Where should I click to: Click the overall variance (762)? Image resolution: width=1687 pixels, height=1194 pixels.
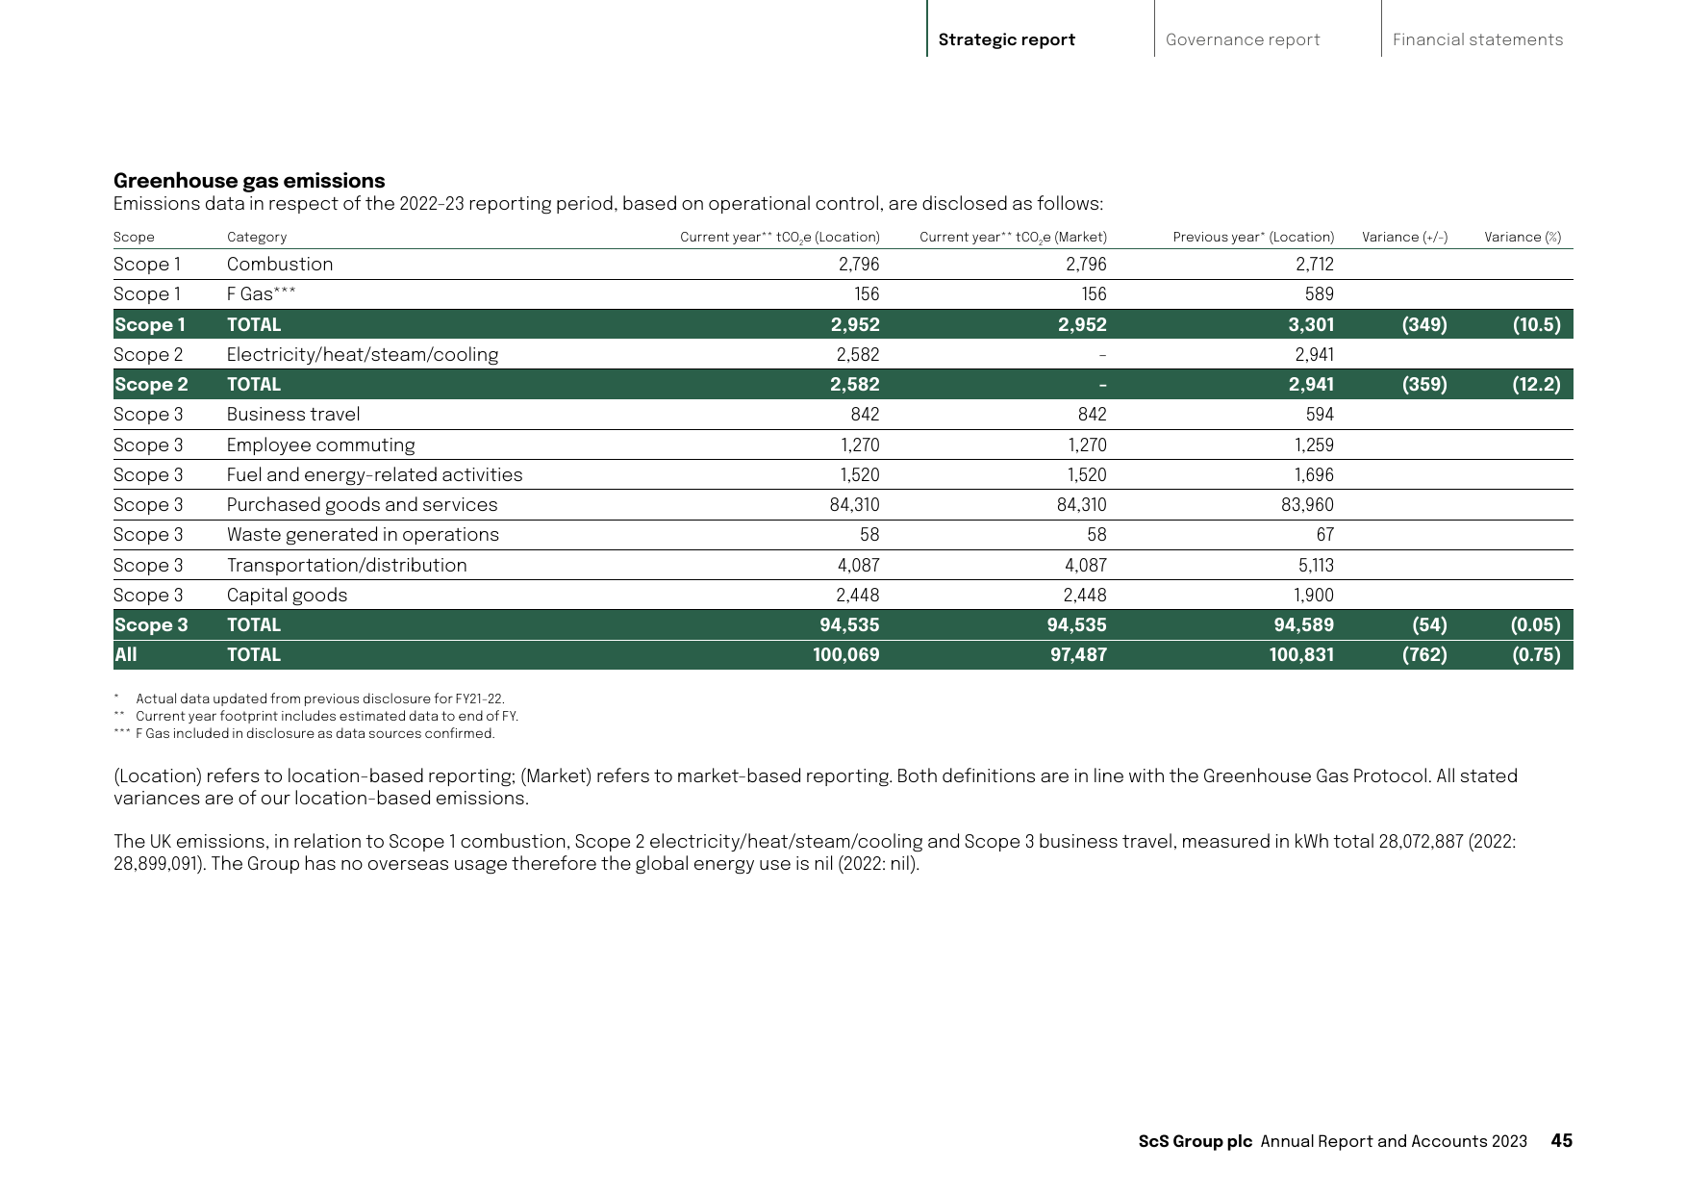1424,655
